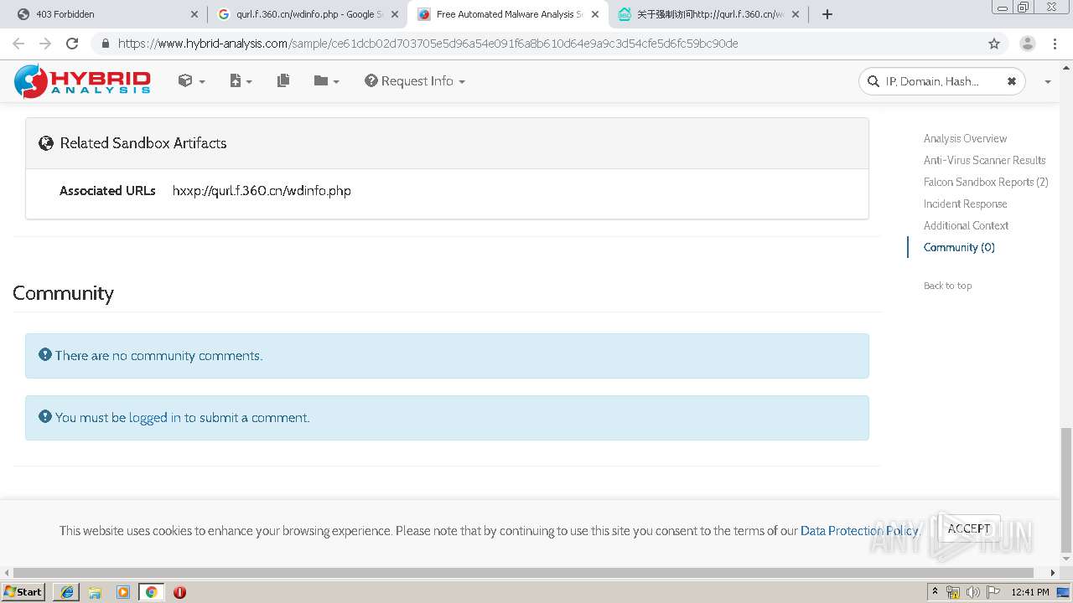1073x603 pixels.
Task: Jump to Anti-Virus Scanner Results
Action: (x=984, y=160)
